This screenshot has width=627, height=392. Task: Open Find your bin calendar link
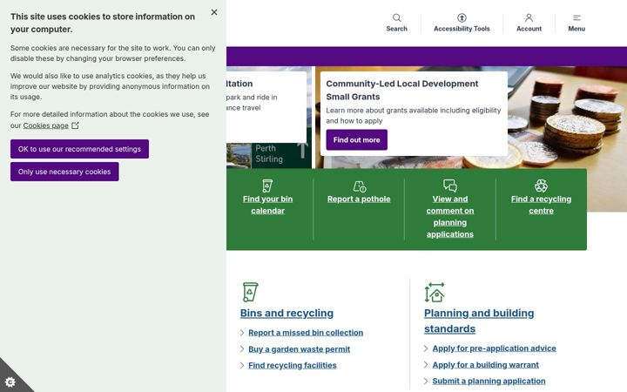coord(267,205)
